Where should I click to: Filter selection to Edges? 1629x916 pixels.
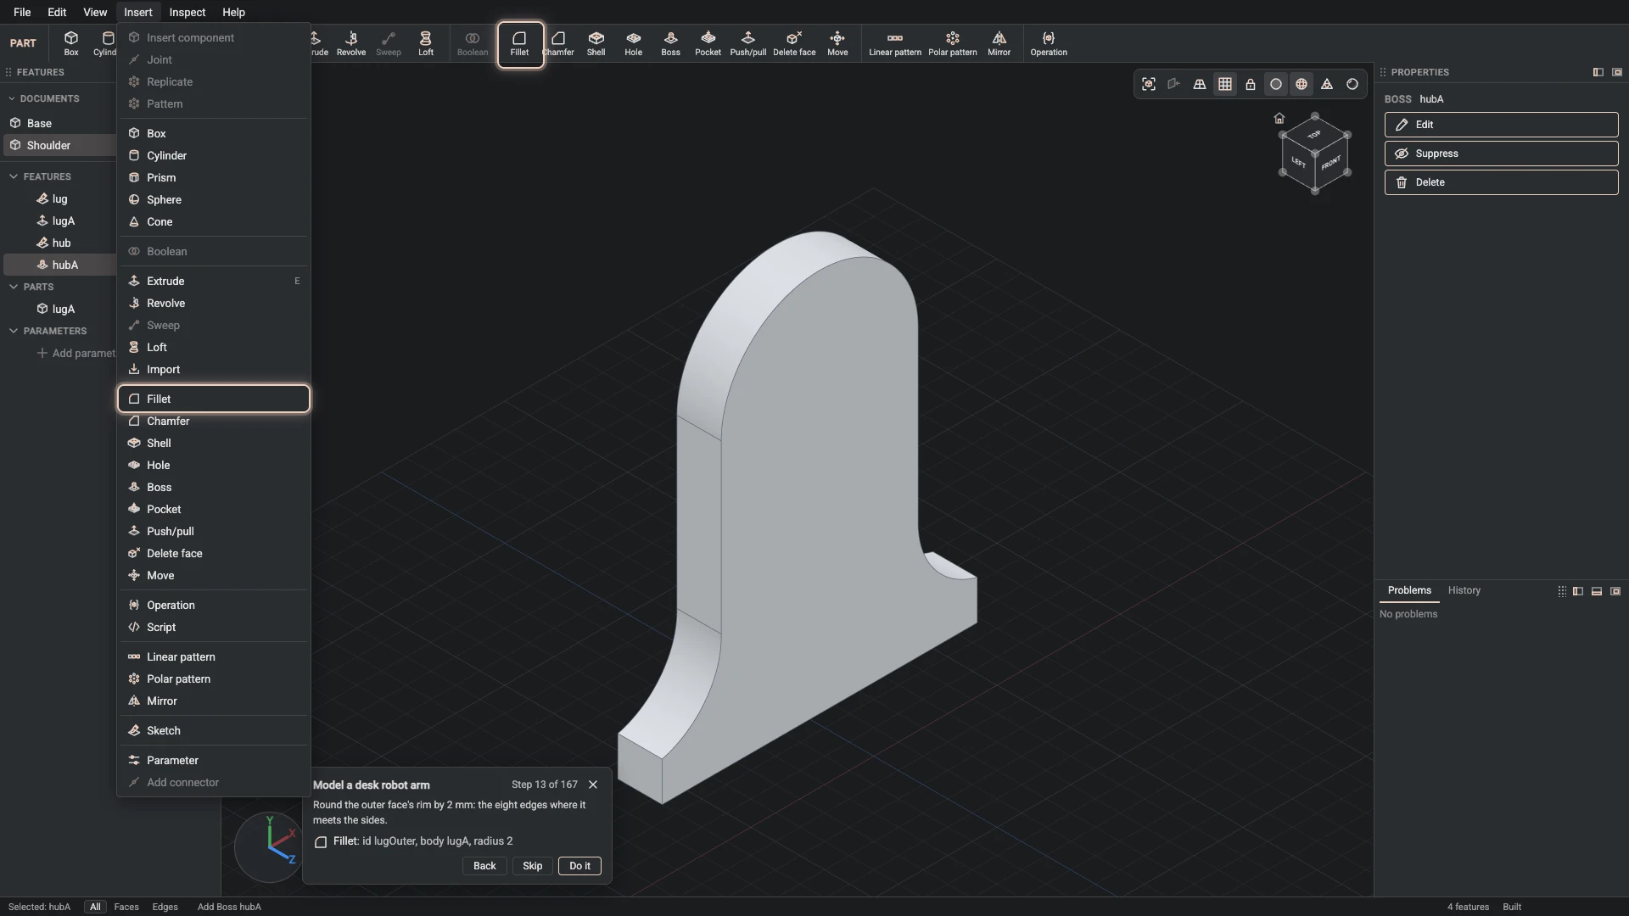pyautogui.click(x=165, y=907)
